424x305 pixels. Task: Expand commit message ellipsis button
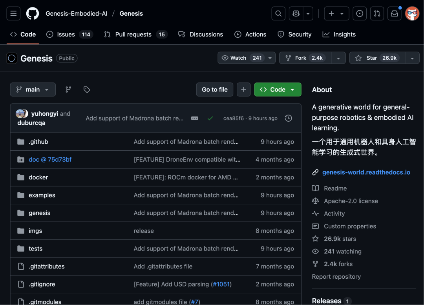click(194, 118)
